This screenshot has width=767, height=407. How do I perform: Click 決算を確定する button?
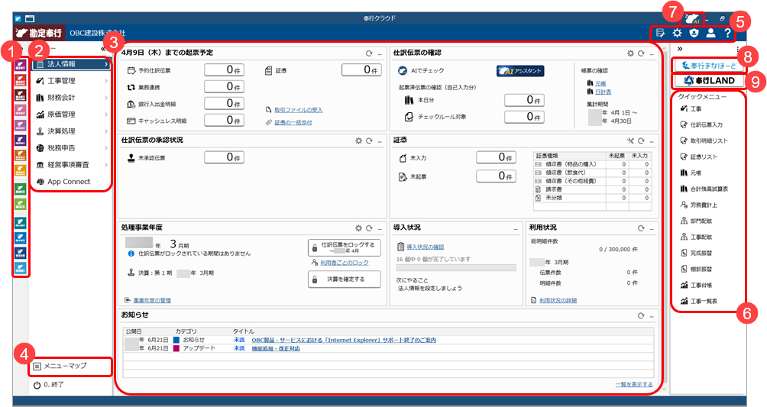click(345, 279)
